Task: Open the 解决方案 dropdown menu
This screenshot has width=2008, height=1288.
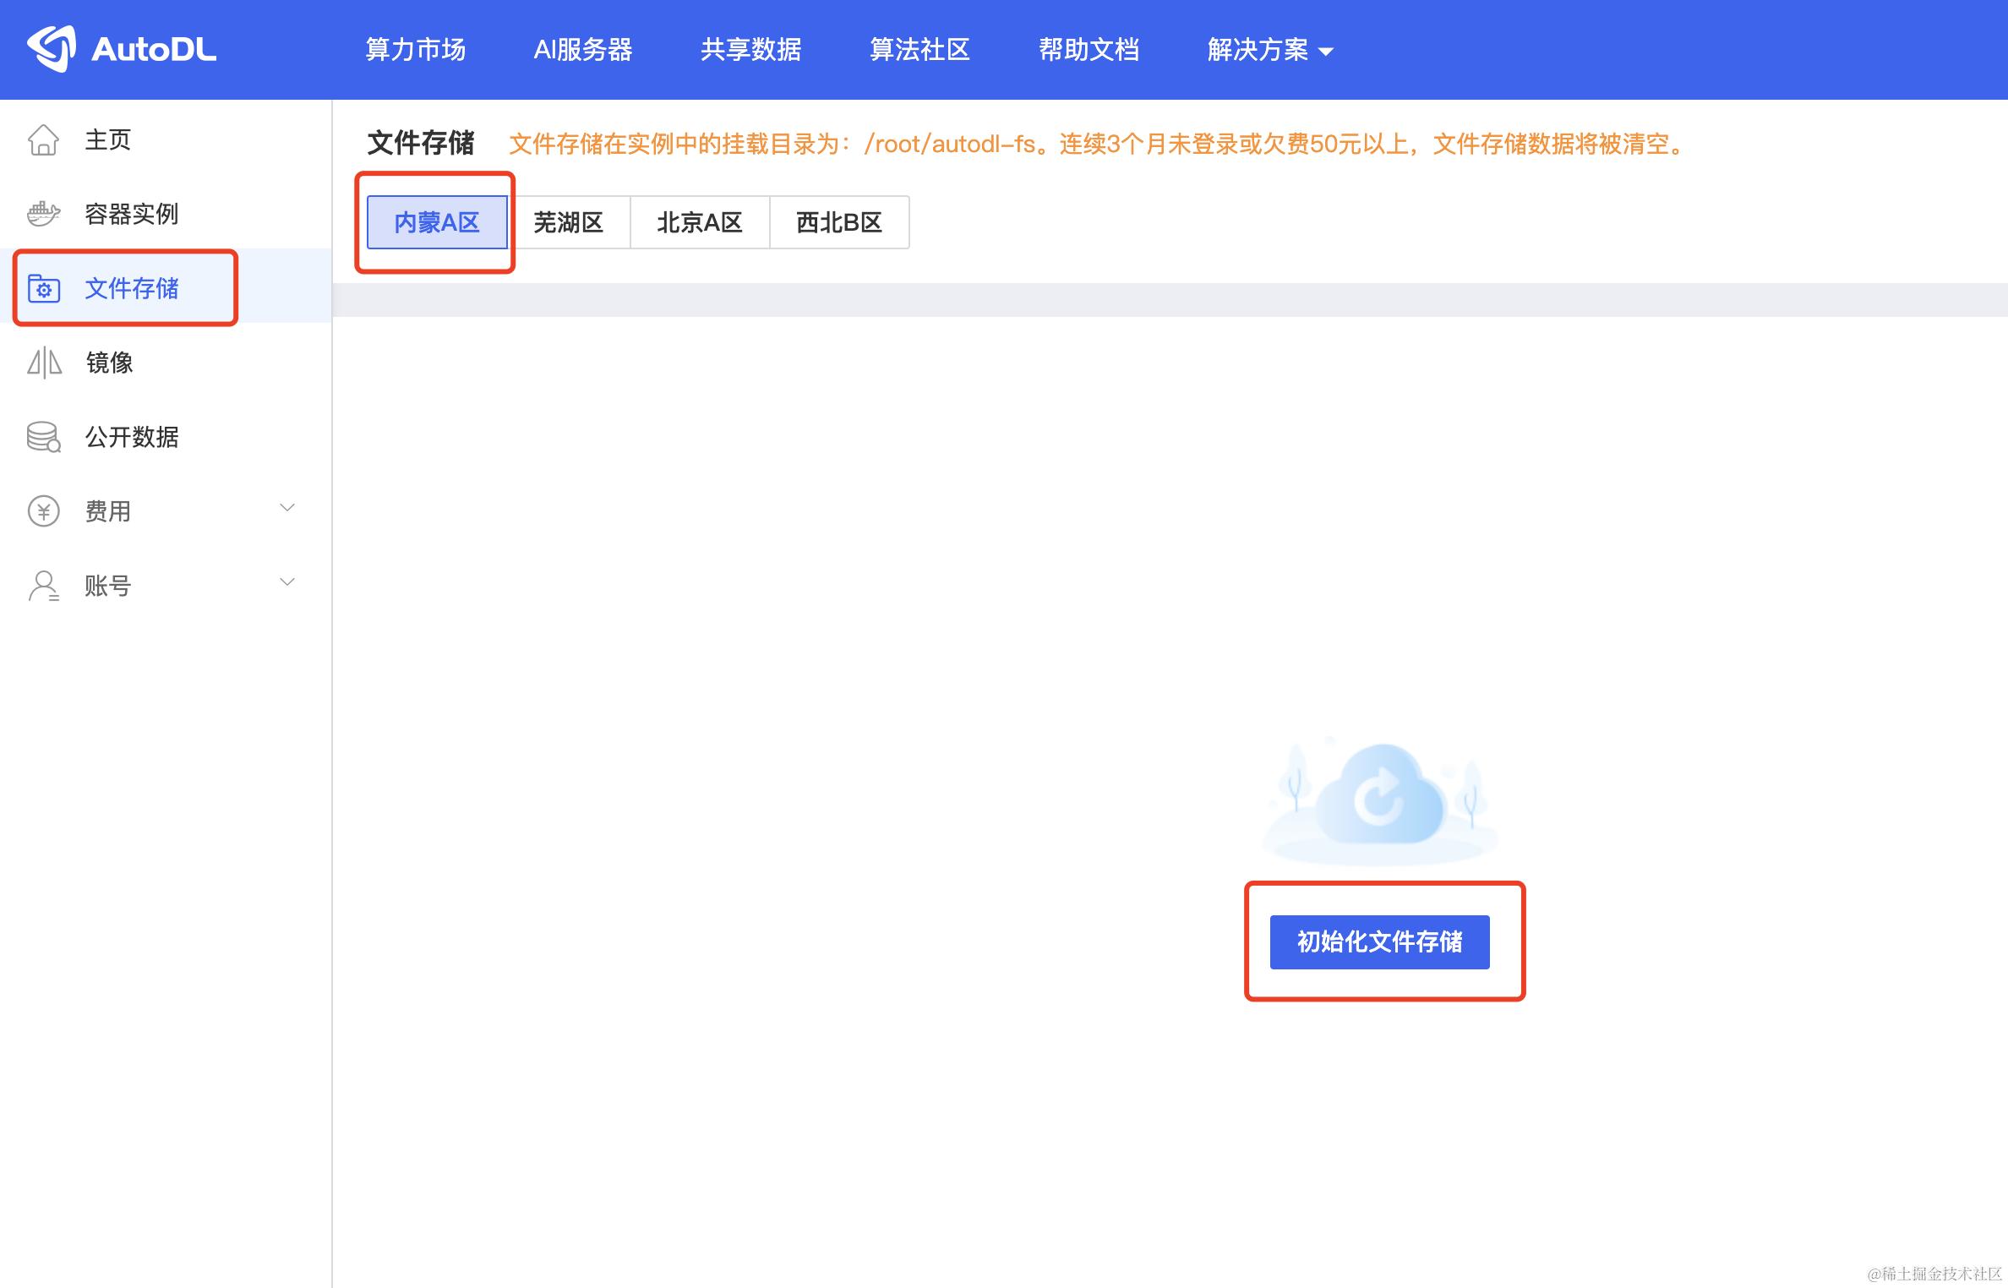Action: point(1269,50)
